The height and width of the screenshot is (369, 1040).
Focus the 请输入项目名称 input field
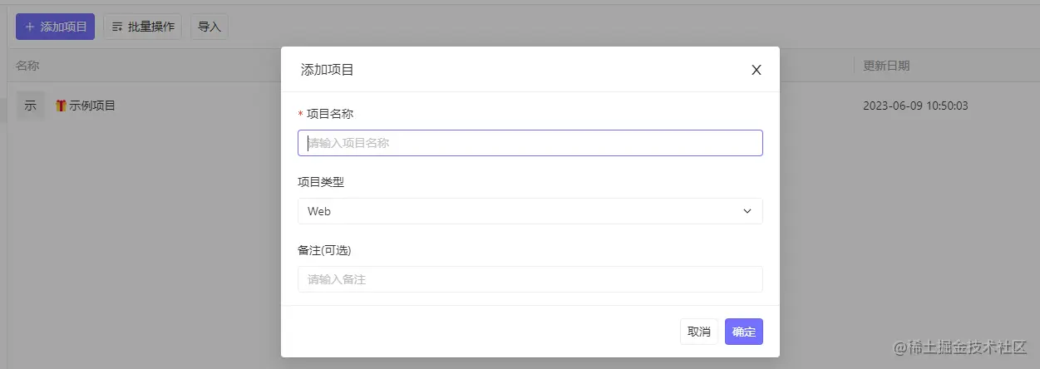(530, 143)
